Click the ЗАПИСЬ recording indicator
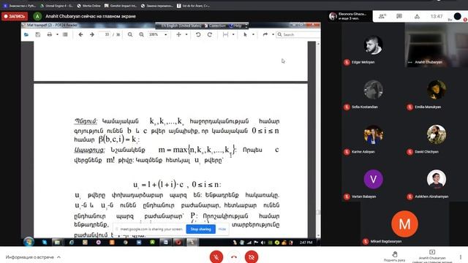This screenshot has width=468, height=263. (15, 16)
